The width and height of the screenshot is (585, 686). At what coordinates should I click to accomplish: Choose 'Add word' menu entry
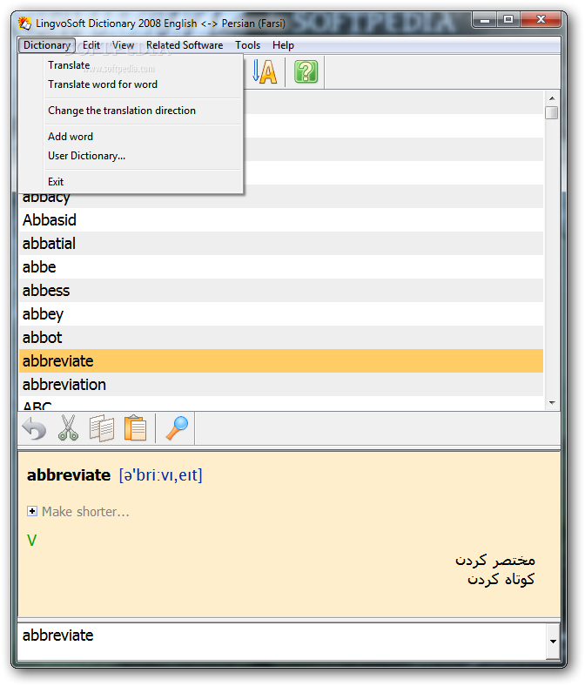(144, 137)
